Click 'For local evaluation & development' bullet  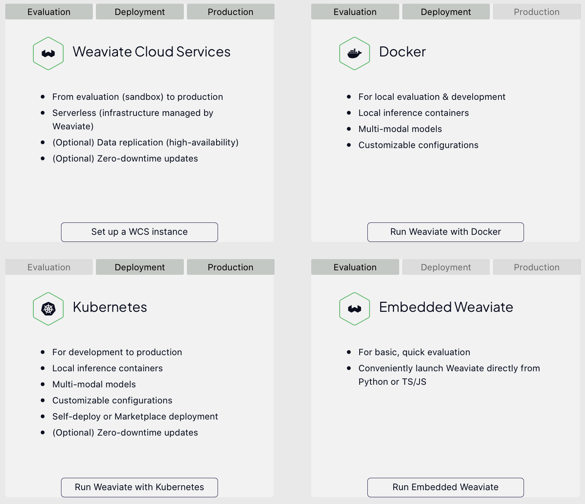(x=432, y=97)
